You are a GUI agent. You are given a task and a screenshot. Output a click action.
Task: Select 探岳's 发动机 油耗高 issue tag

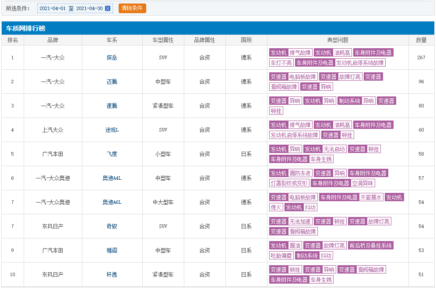tap(333, 53)
